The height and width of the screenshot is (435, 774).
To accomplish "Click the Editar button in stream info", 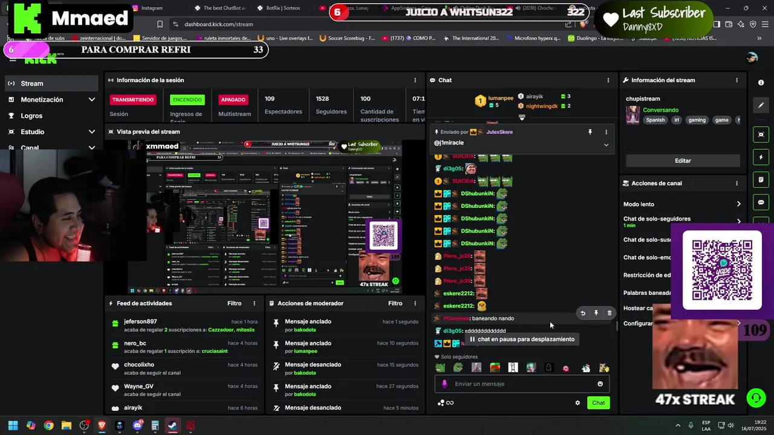I will point(683,161).
